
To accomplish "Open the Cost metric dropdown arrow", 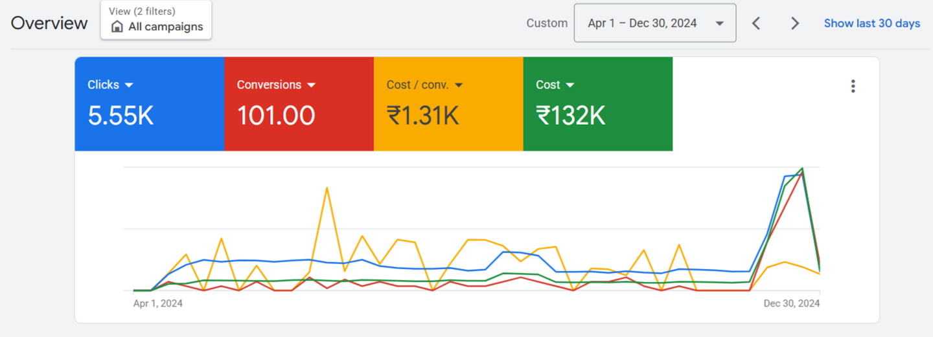I will 570,85.
